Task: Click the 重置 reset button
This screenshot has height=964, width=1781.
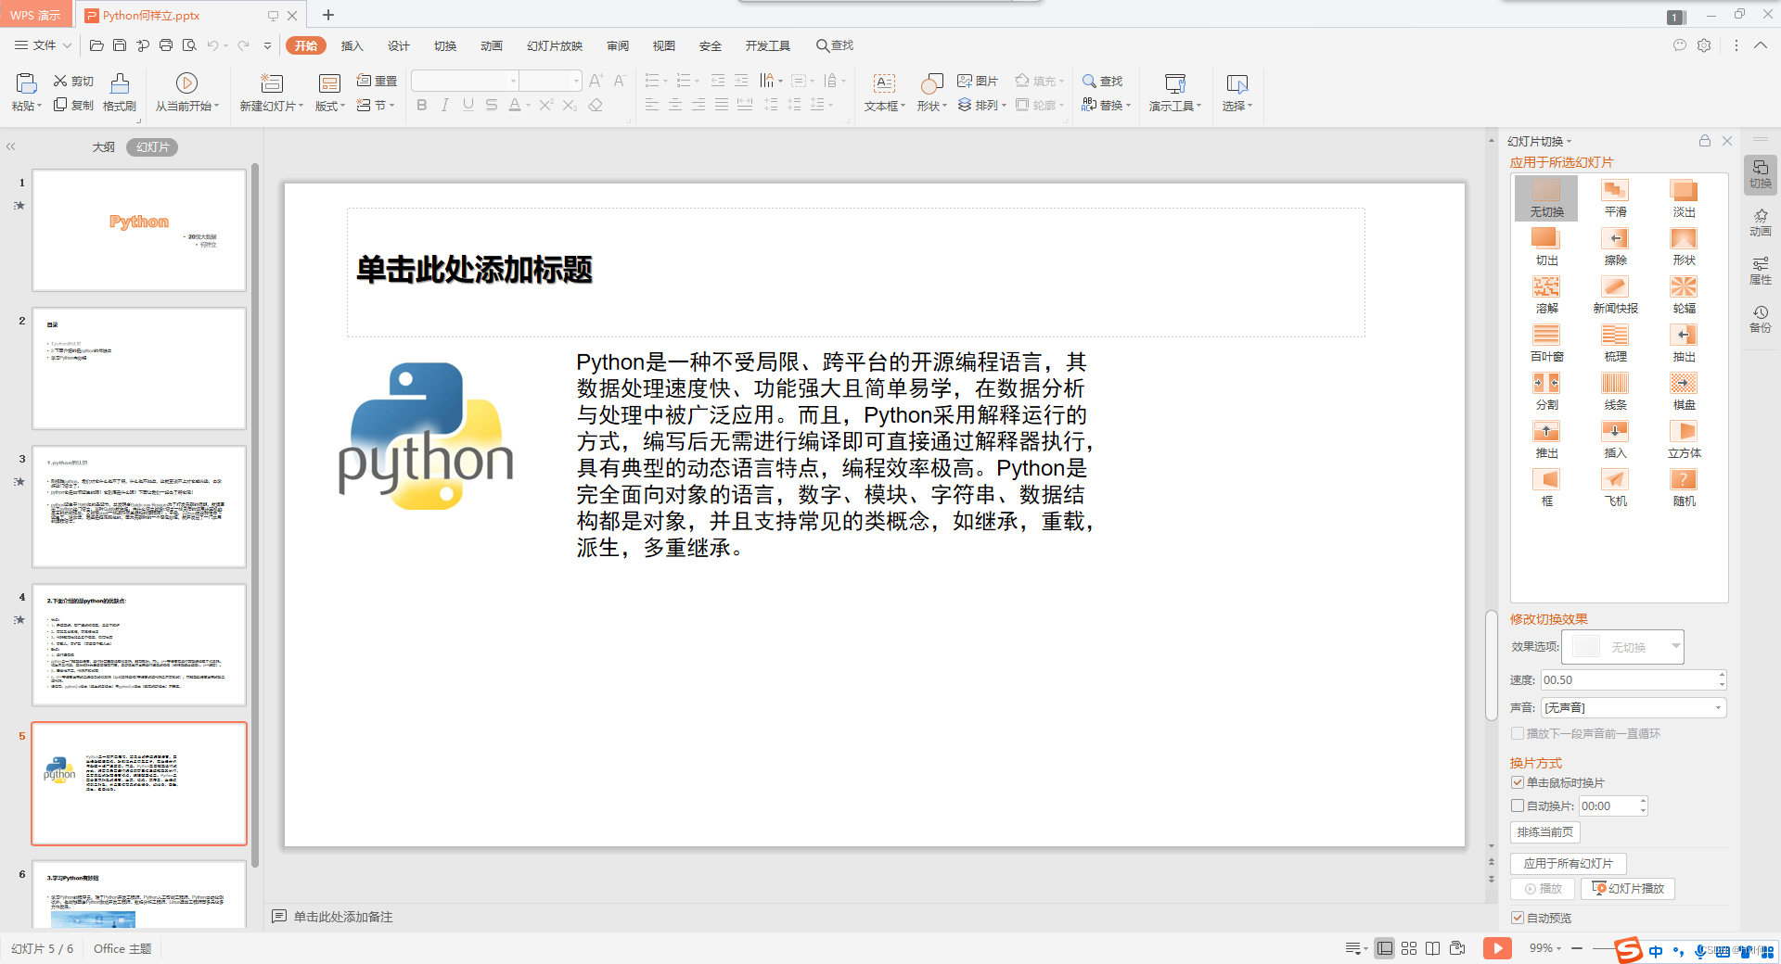Action: (378, 82)
